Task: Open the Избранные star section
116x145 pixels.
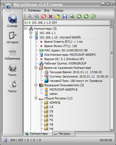Action: point(12,54)
